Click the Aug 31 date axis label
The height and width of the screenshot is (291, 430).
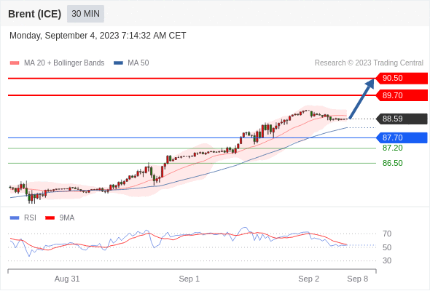click(67, 279)
